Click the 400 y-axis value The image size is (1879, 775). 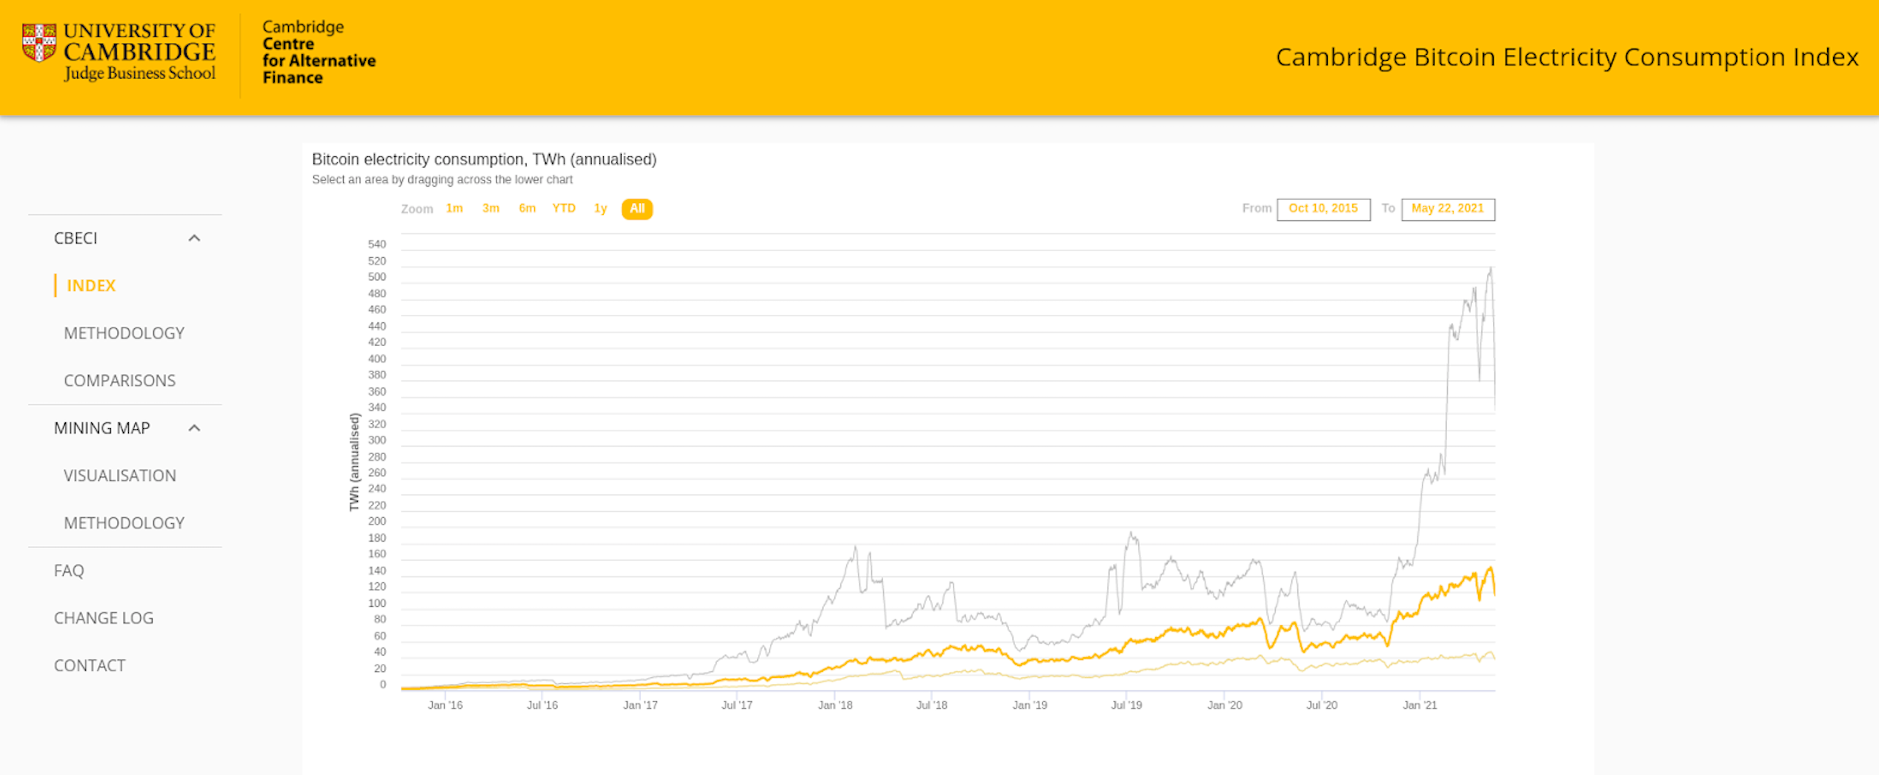point(377,359)
